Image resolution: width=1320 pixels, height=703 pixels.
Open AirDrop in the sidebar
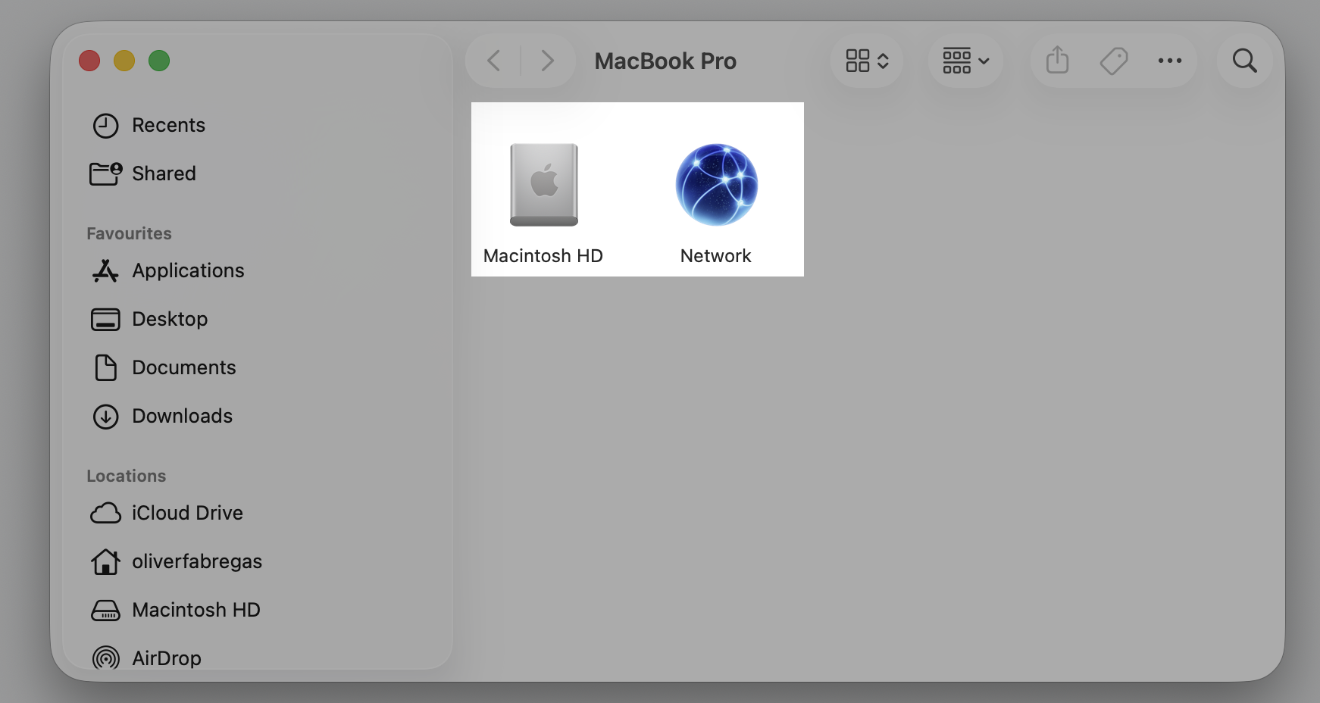pyautogui.click(x=258, y=657)
